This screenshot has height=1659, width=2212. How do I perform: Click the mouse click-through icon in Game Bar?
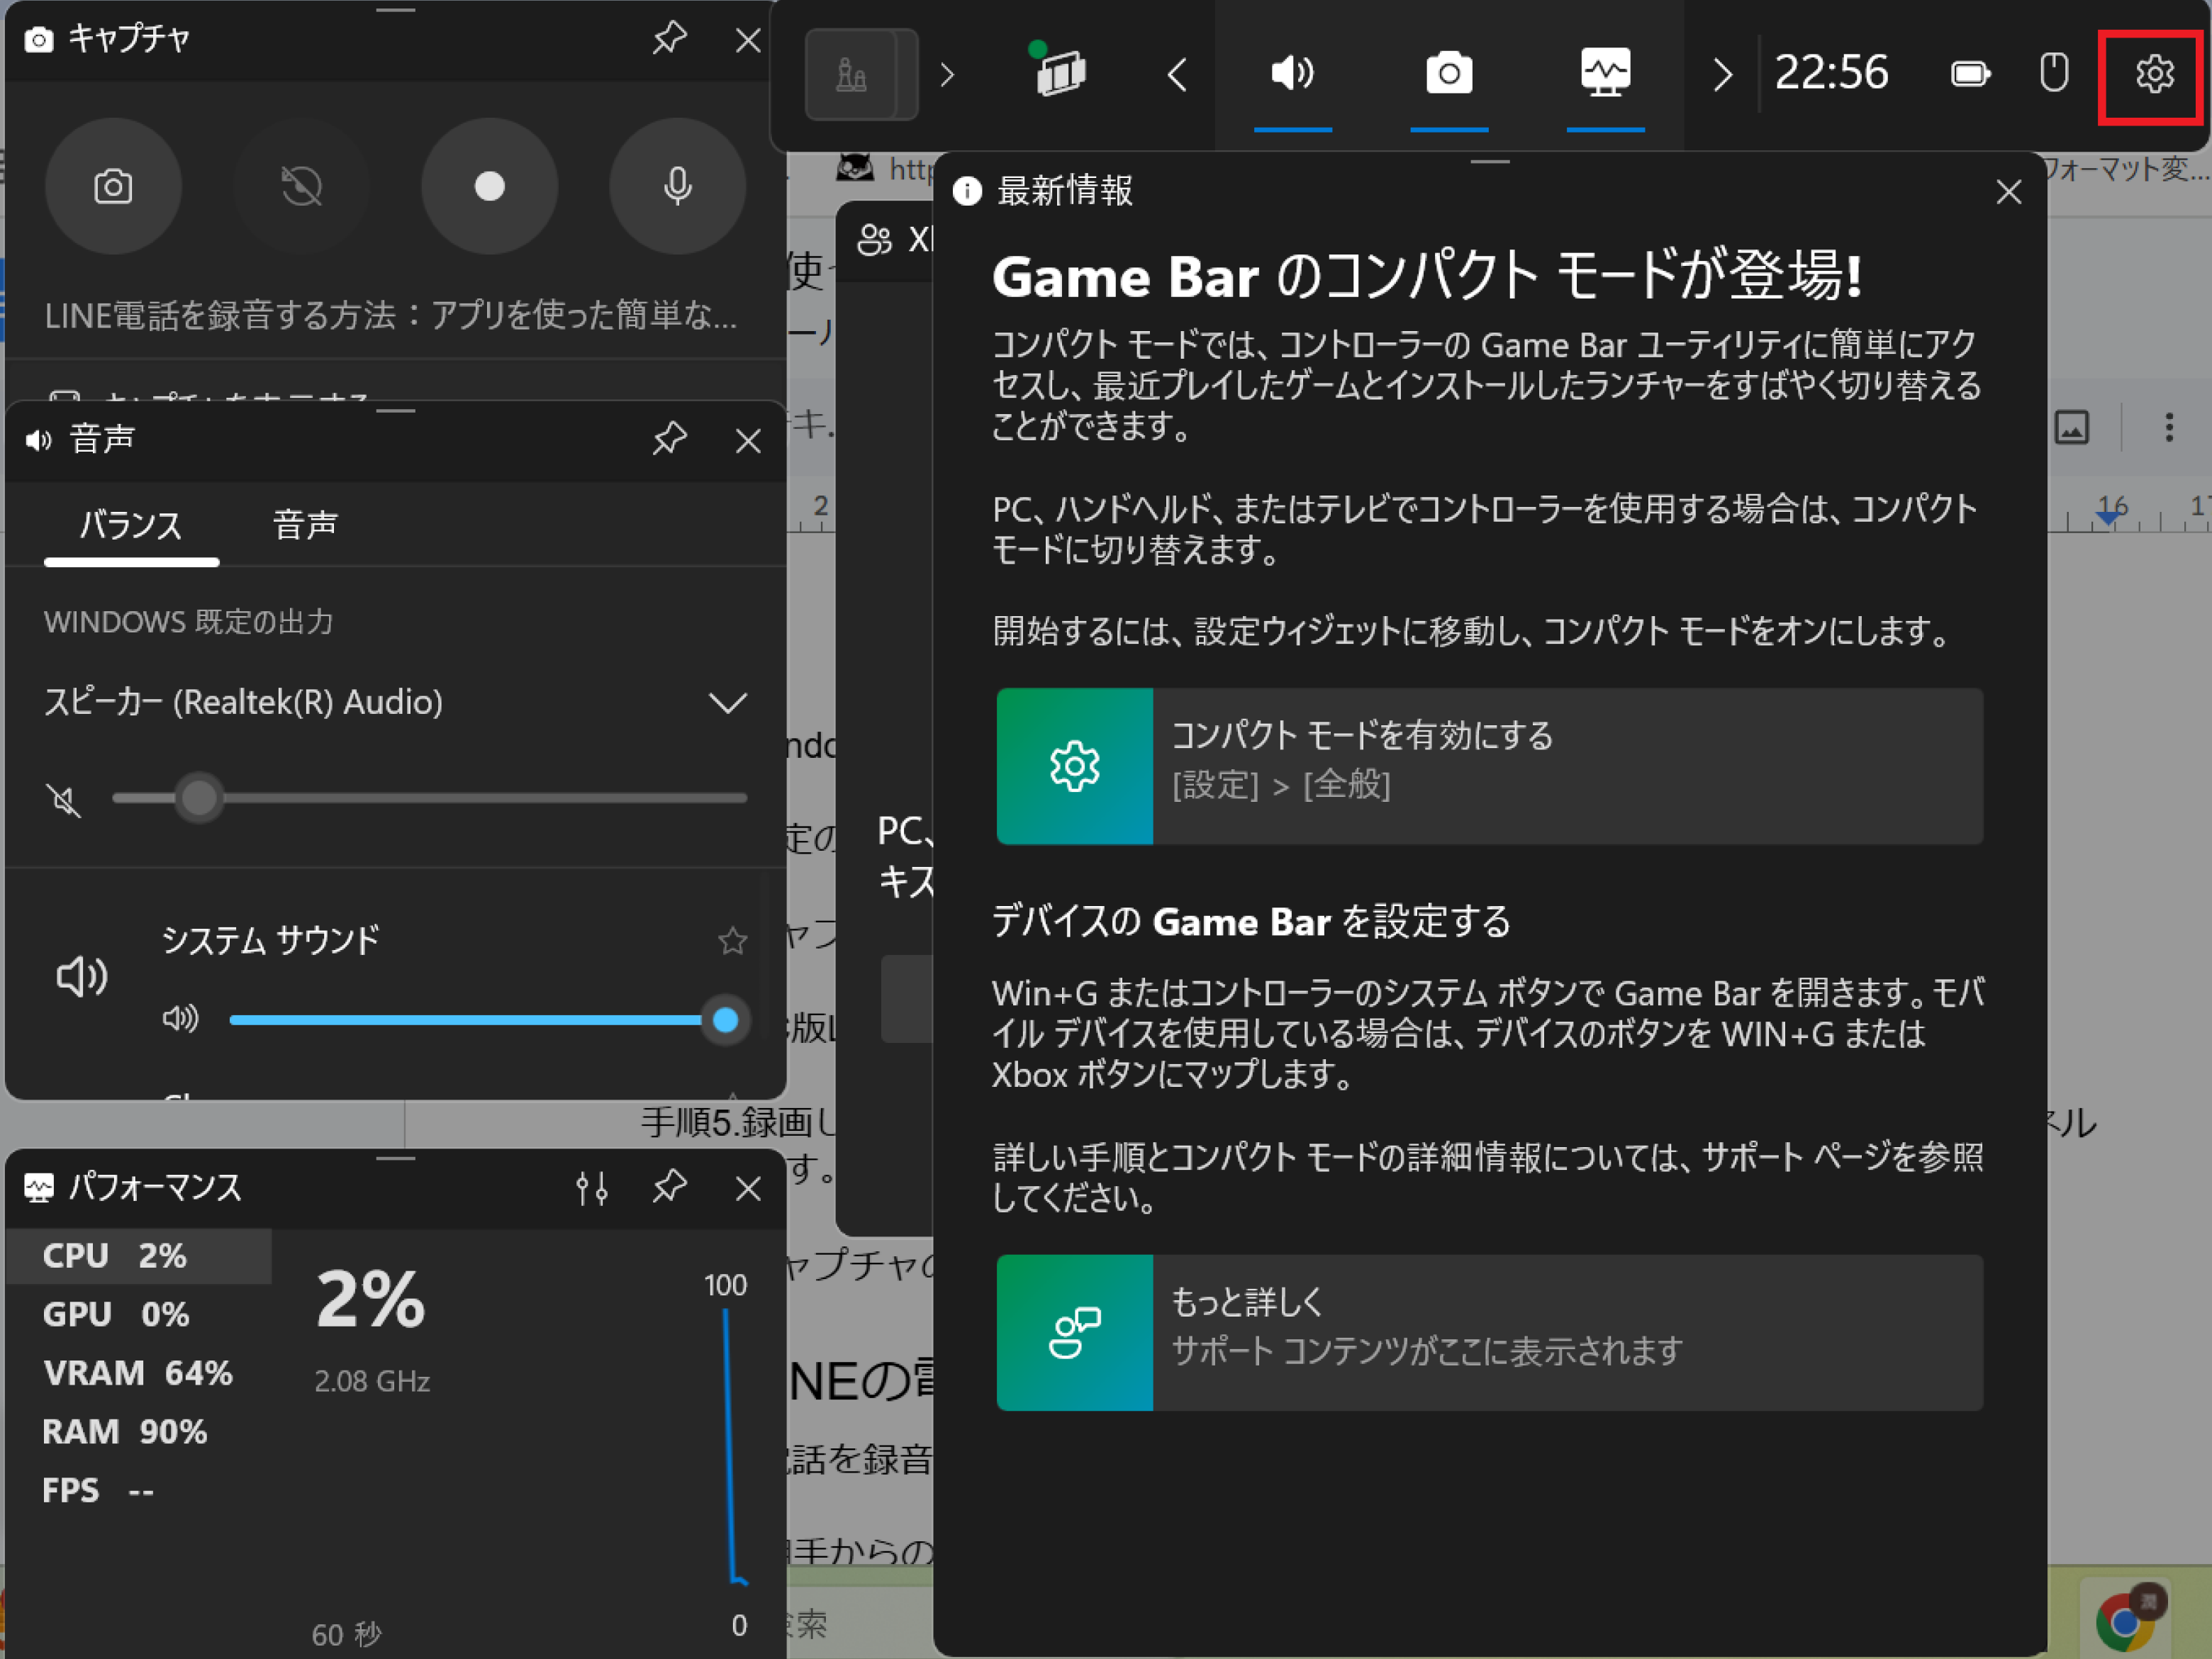pos(2053,72)
